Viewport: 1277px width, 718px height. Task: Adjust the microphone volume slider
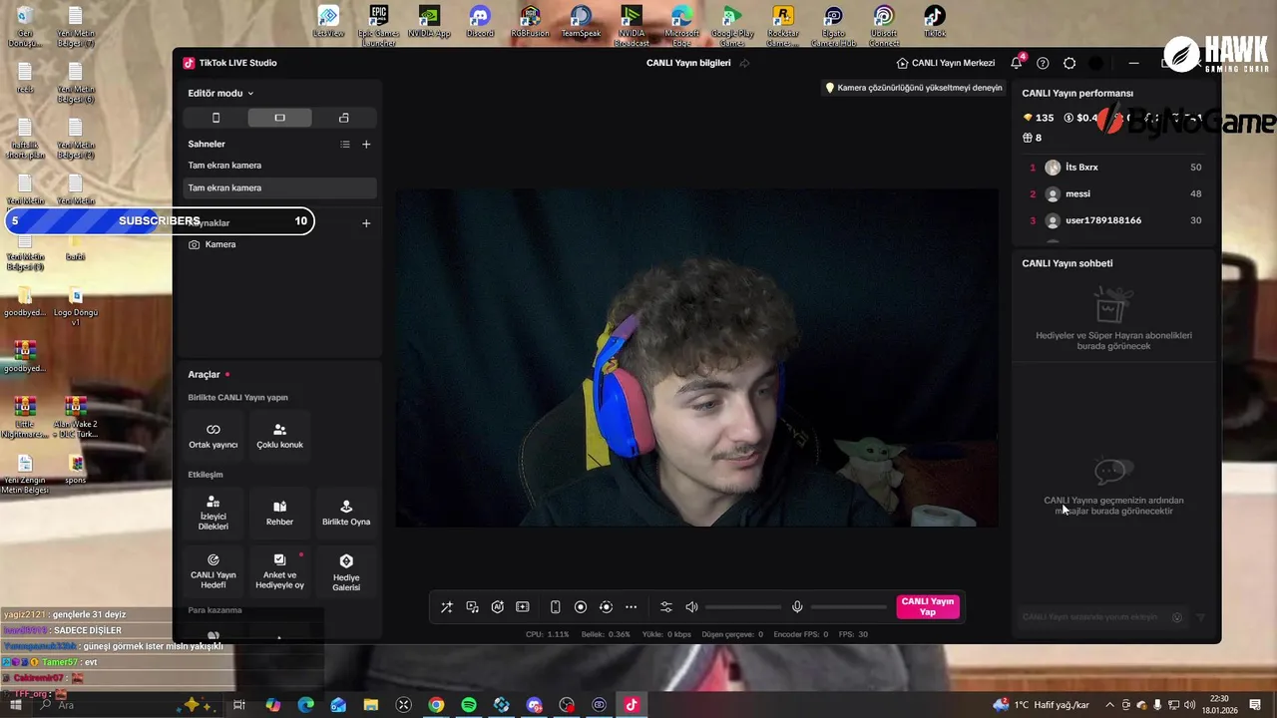pos(849,607)
